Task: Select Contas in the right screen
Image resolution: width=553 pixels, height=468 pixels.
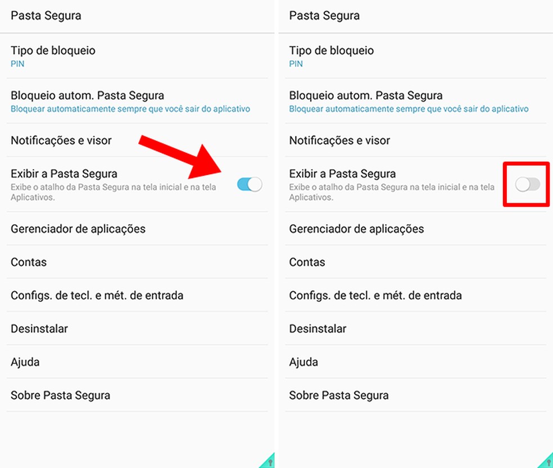Action: [x=415, y=262]
